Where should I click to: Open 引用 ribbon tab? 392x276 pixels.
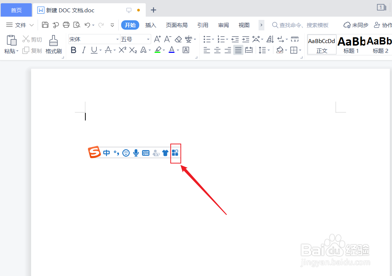[203, 25]
